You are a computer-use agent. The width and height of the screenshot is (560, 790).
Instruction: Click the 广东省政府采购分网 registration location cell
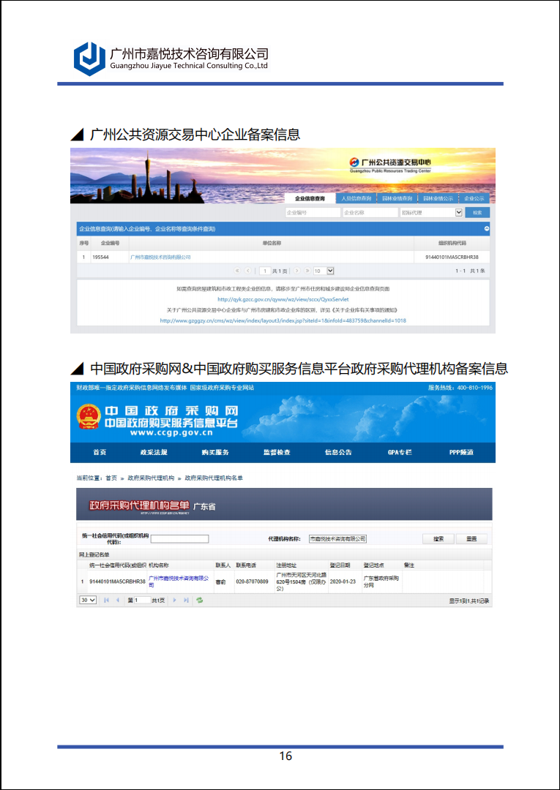coord(381,582)
